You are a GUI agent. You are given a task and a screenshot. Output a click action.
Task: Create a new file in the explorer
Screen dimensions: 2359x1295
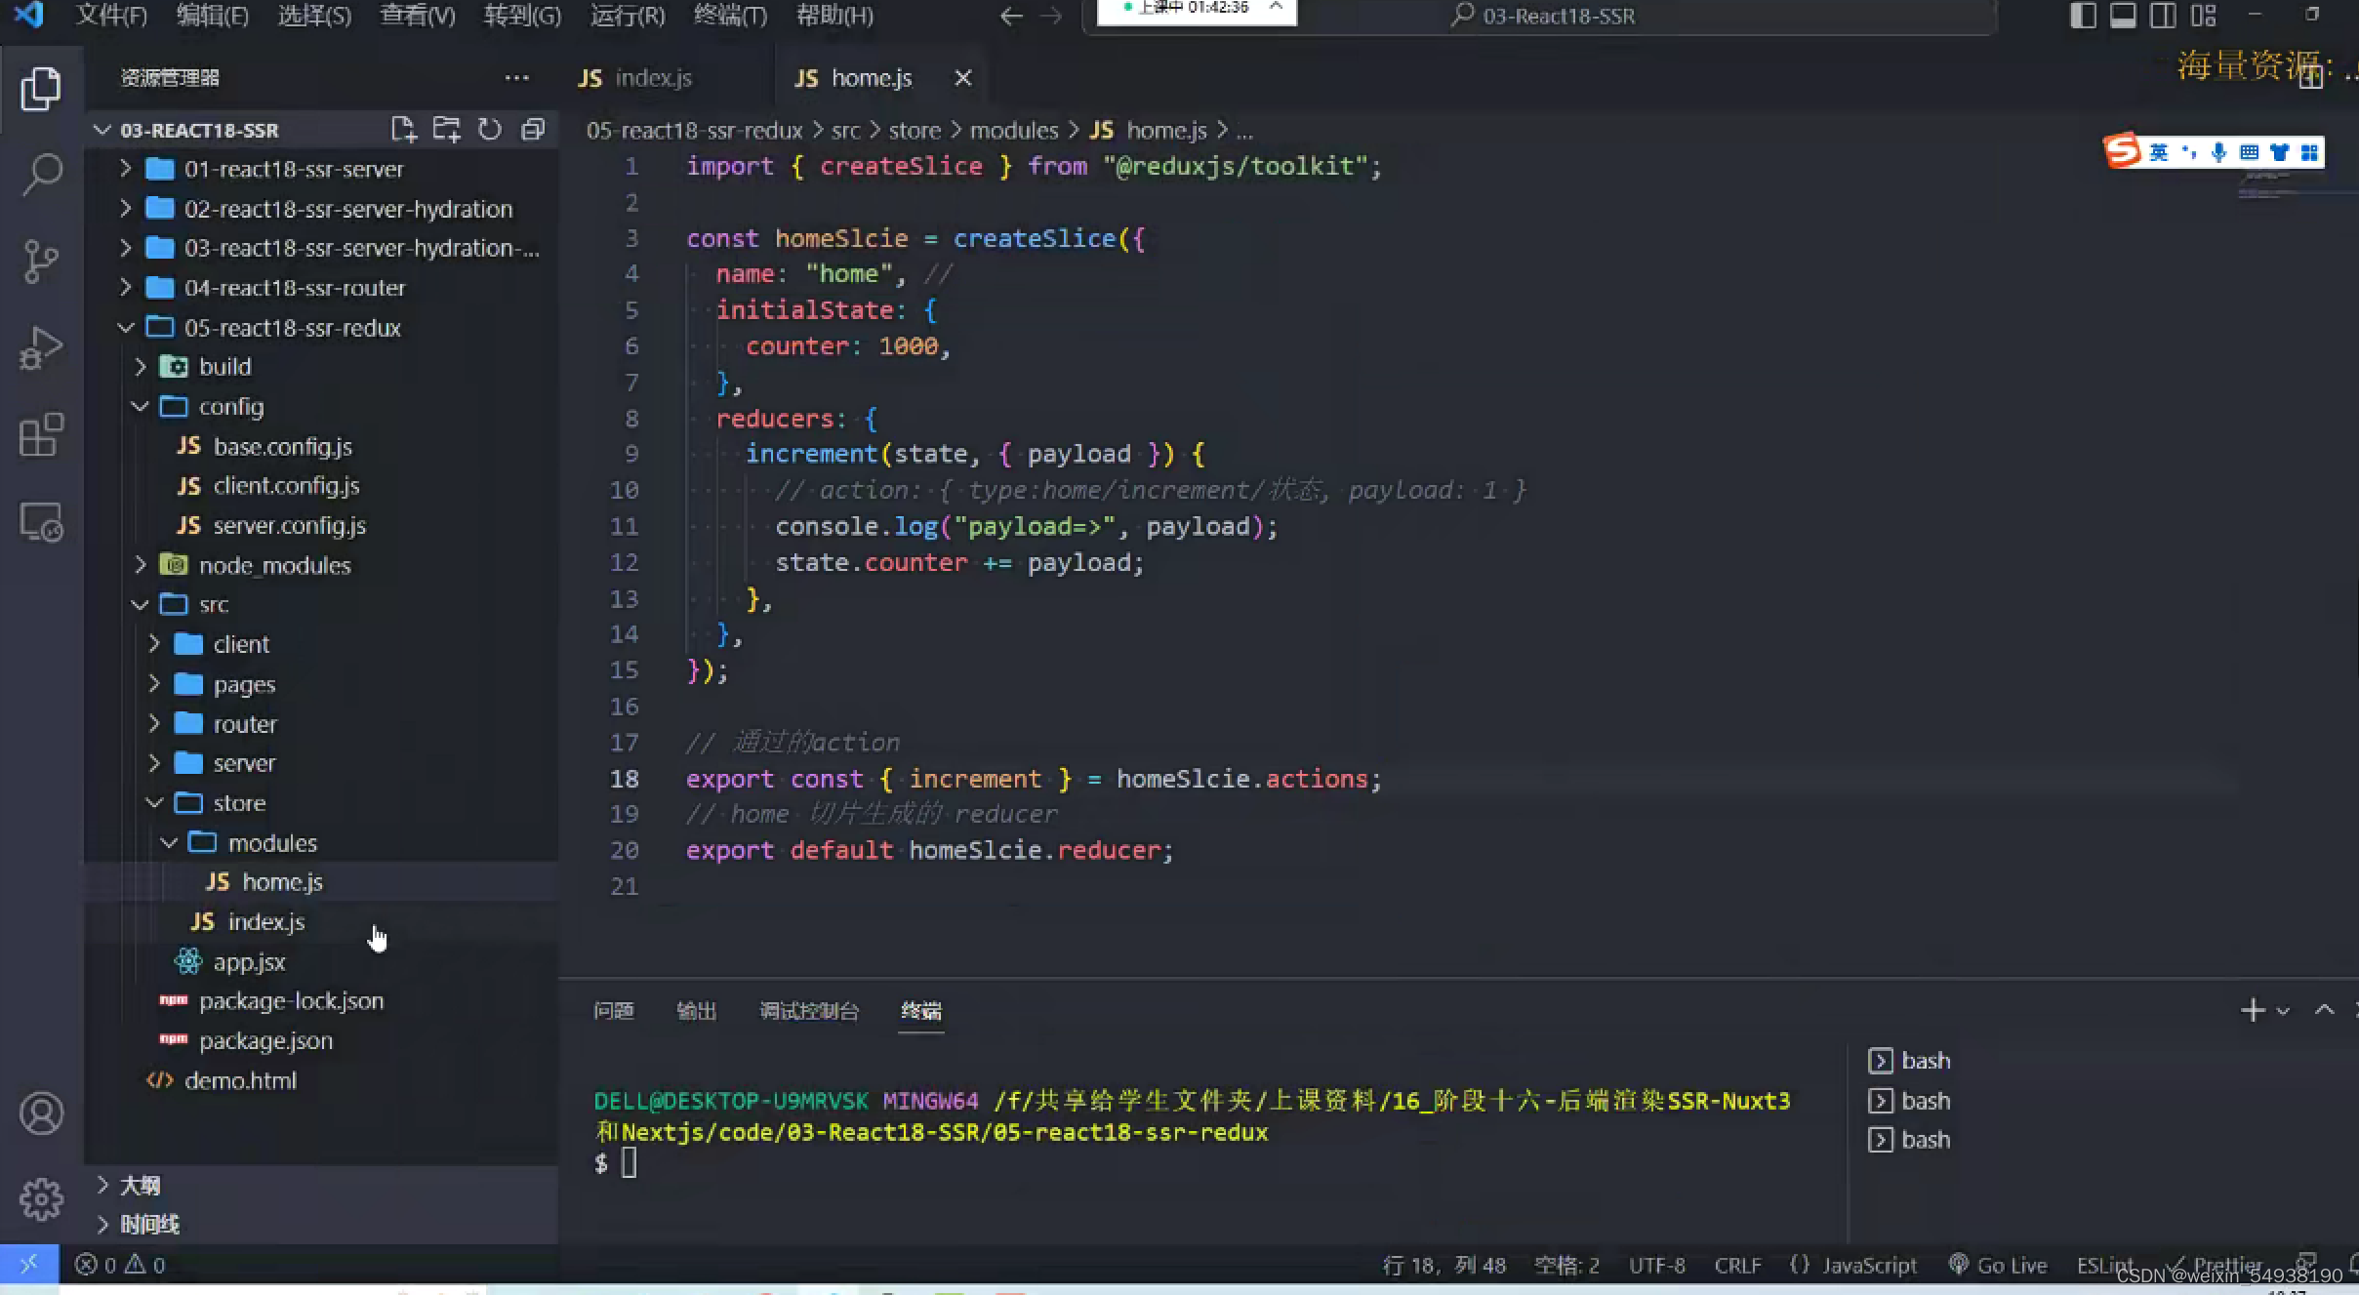(403, 130)
